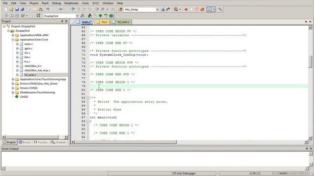This screenshot has height=176, width=314.
Task: Open Manage Run-Time Environment green diamond icon
Action: [100, 16]
